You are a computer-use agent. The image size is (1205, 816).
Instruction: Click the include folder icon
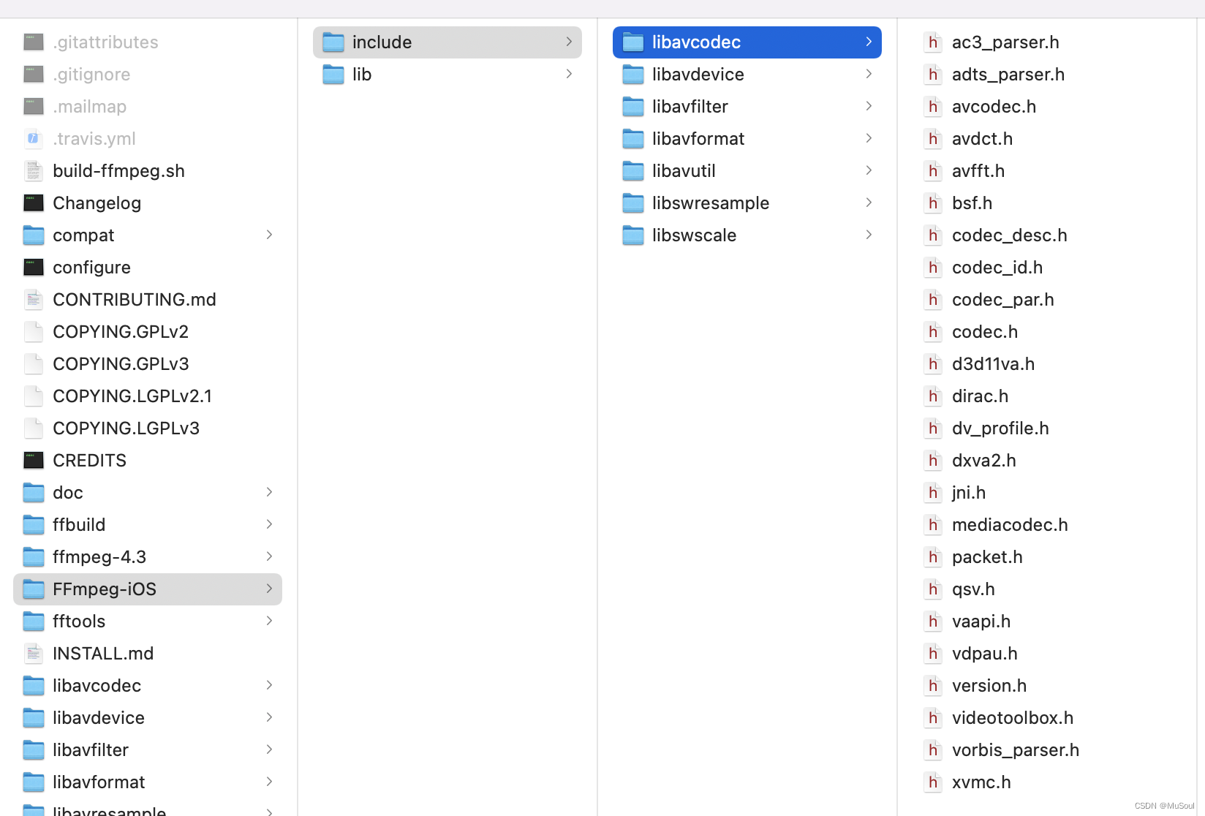point(333,42)
